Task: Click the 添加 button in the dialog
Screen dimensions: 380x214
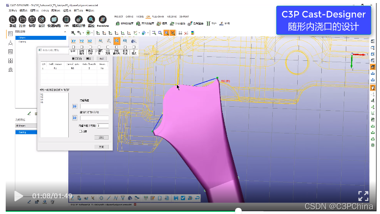Action: pos(101,137)
